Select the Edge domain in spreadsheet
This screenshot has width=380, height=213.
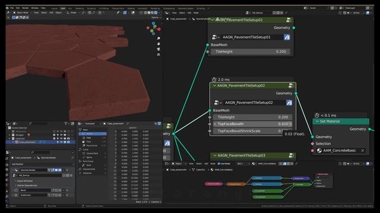pos(93,138)
